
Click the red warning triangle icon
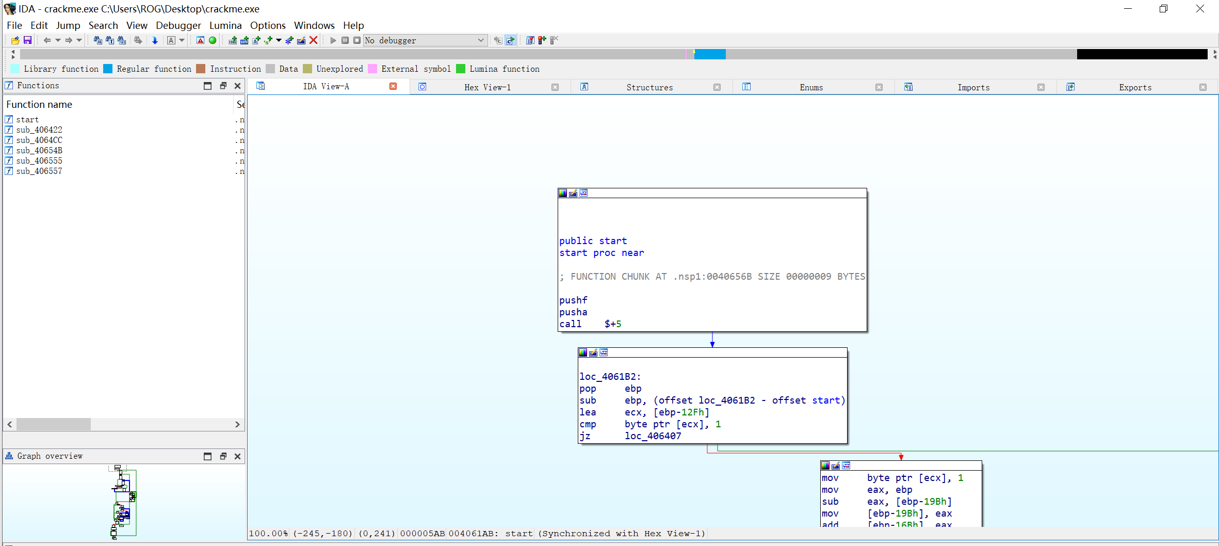tap(201, 40)
